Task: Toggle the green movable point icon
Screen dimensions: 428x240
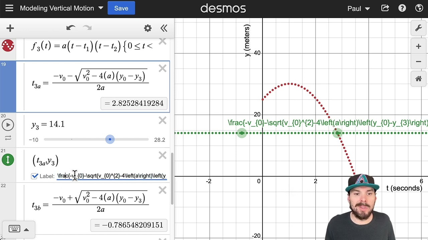Action: [x=8, y=160]
